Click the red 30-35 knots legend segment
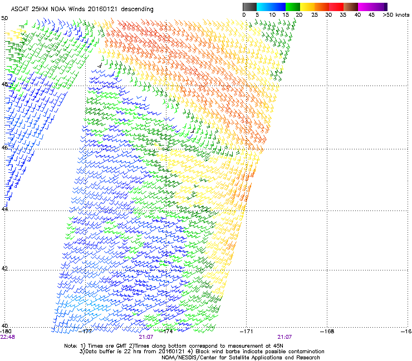The image size is (412, 361). (x=336, y=7)
